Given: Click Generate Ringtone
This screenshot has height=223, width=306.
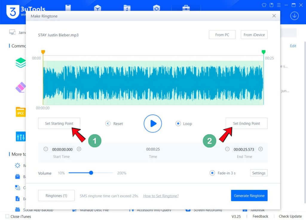Looking at the screenshot, I should click(x=249, y=196).
